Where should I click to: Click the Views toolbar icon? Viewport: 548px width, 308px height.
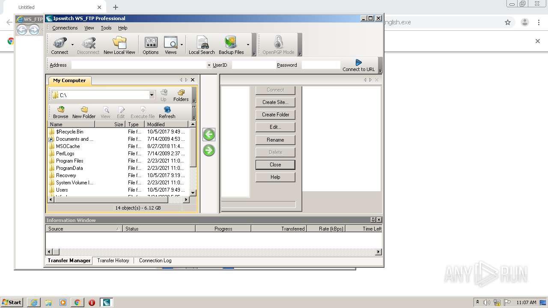click(x=170, y=45)
